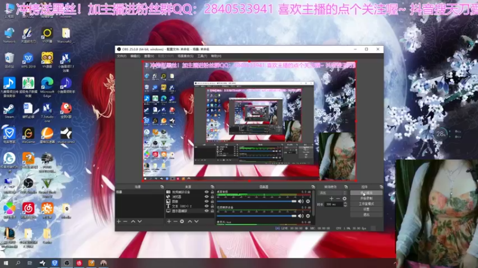Open the 帮助(H) menu in OBS
Viewport: 478px width, 268px height.
point(216,56)
